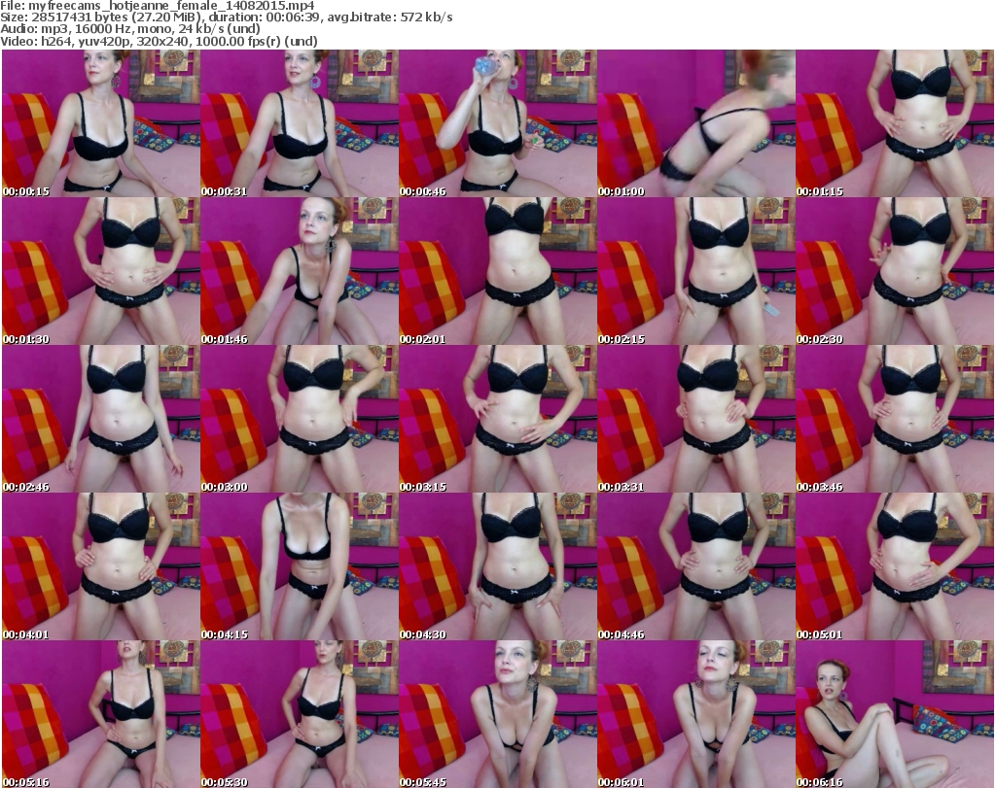Select the 00:06:01 frame
The height and width of the screenshot is (788, 996).
[x=696, y=714]
